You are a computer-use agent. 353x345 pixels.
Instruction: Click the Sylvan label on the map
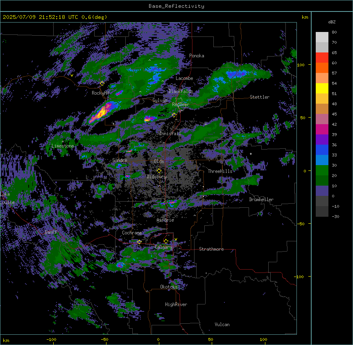(x=160, y=100)
